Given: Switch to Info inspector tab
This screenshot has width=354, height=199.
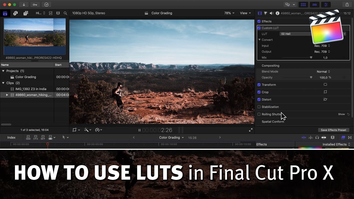Looking at the screenshot, I should tap(277, 13).
